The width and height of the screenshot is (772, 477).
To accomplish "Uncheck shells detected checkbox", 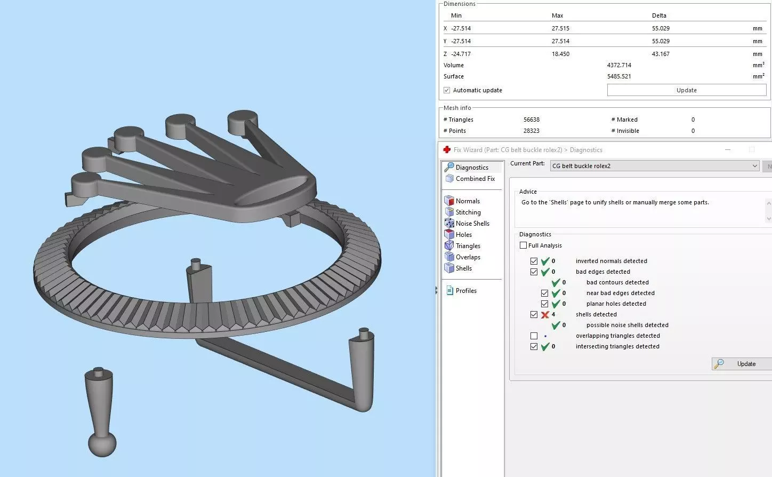I will point(534,315).
